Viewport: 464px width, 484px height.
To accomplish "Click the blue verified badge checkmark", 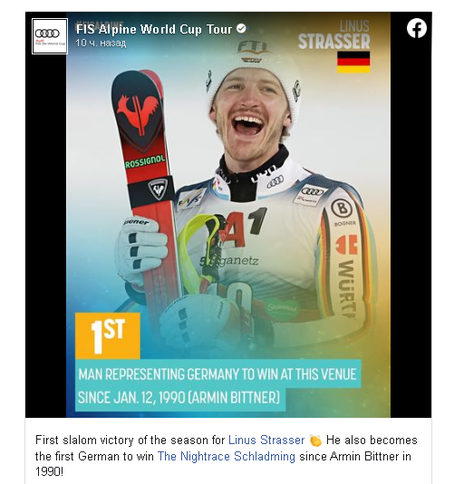I will 241,29.
